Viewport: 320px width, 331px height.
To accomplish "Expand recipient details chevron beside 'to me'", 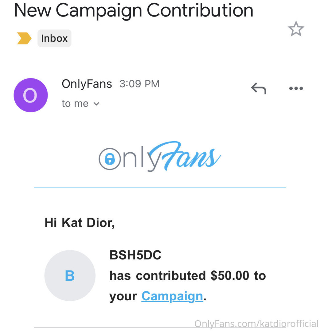I will pos(96,104).
